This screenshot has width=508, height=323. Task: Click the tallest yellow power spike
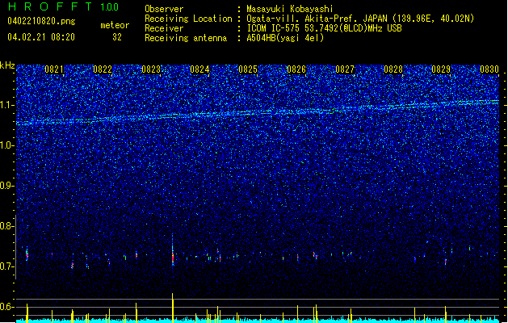[x=173, y=308]
